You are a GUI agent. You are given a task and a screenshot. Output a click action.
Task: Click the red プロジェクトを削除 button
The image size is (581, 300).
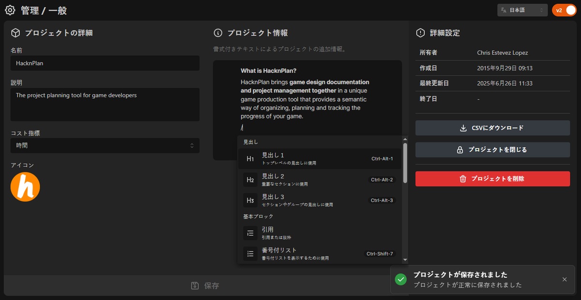[x=492, y=179]
